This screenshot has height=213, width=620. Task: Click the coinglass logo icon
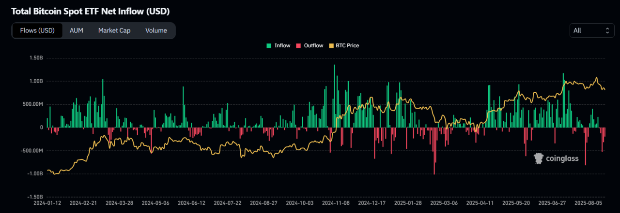(x=538, y=158)
